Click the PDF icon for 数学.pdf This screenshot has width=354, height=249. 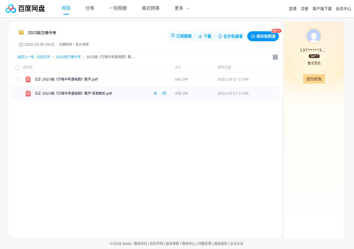point(28,79)
